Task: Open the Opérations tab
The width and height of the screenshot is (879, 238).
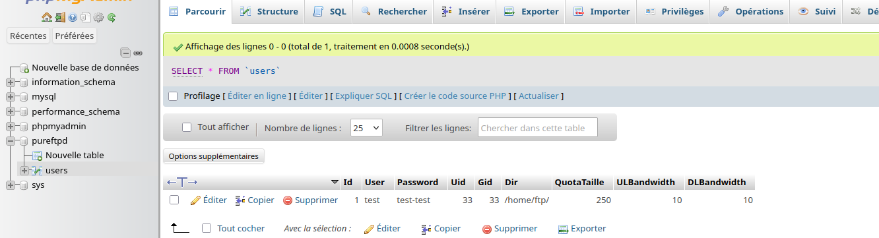Action: click(x=750, y=12)
